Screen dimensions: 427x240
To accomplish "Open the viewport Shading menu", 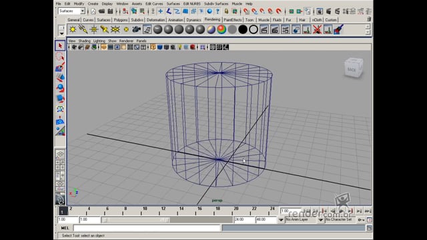I will [85, 41].
